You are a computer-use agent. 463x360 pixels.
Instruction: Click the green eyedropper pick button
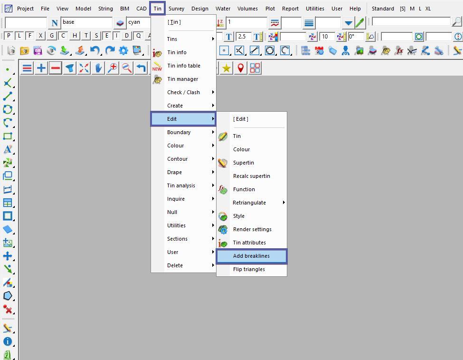click(360, 22)
